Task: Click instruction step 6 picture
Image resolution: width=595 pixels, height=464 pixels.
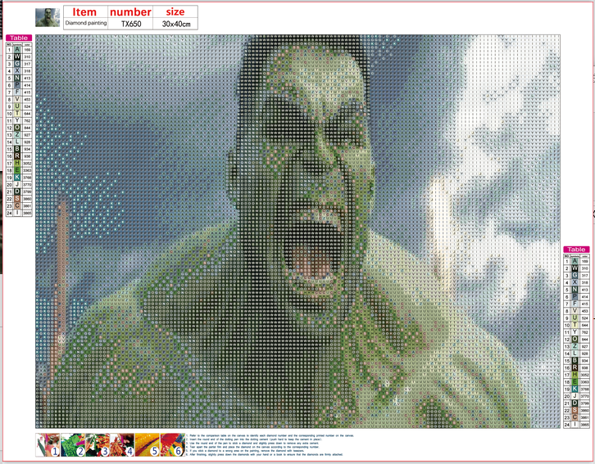Action: coord(170,446)
